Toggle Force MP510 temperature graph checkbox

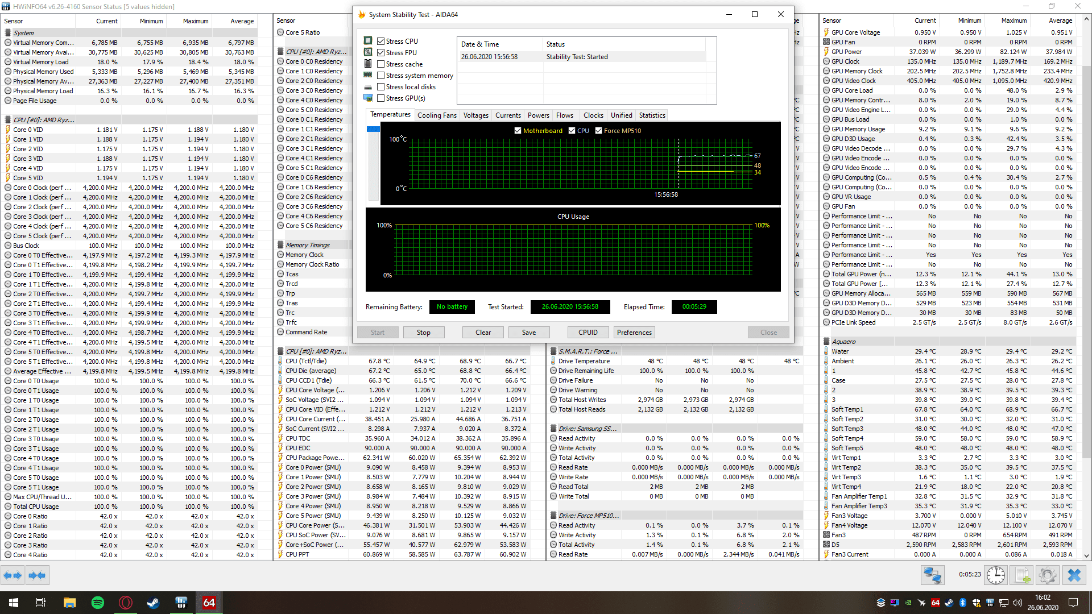(x=598, y=131)
